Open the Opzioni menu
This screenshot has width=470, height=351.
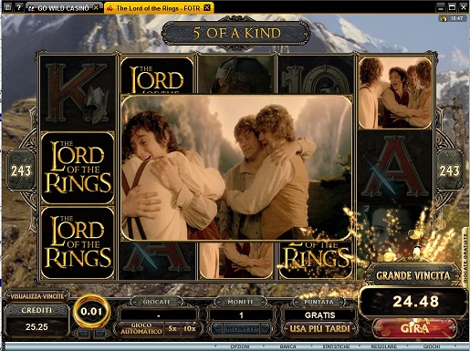239,346
